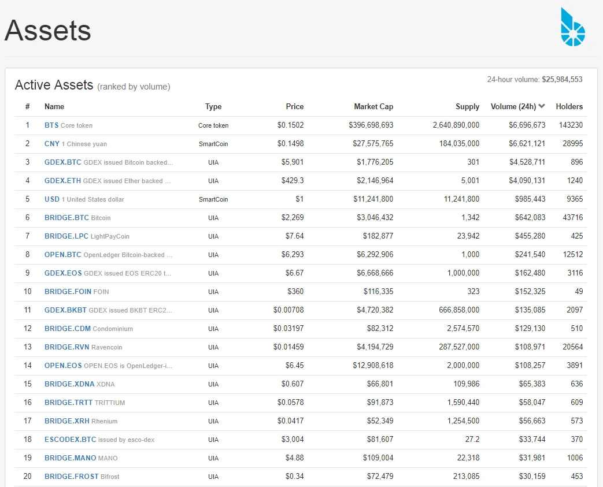Click BTS holders count 143230
603x487 pixels.
pyautogui.click(x=571, y=125)
